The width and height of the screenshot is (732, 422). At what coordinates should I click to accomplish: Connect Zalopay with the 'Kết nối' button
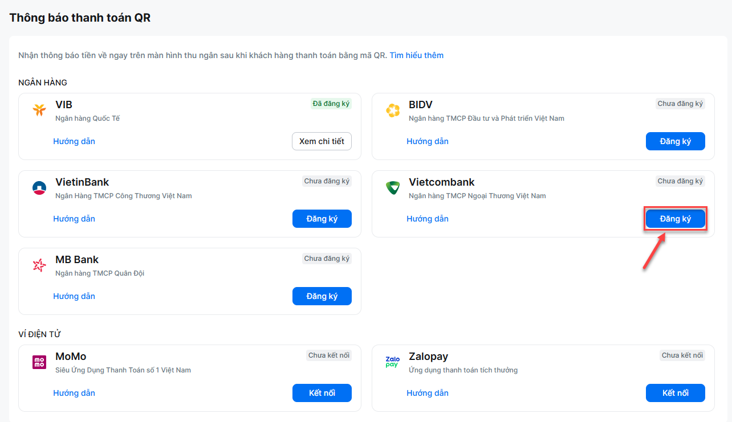676,393
